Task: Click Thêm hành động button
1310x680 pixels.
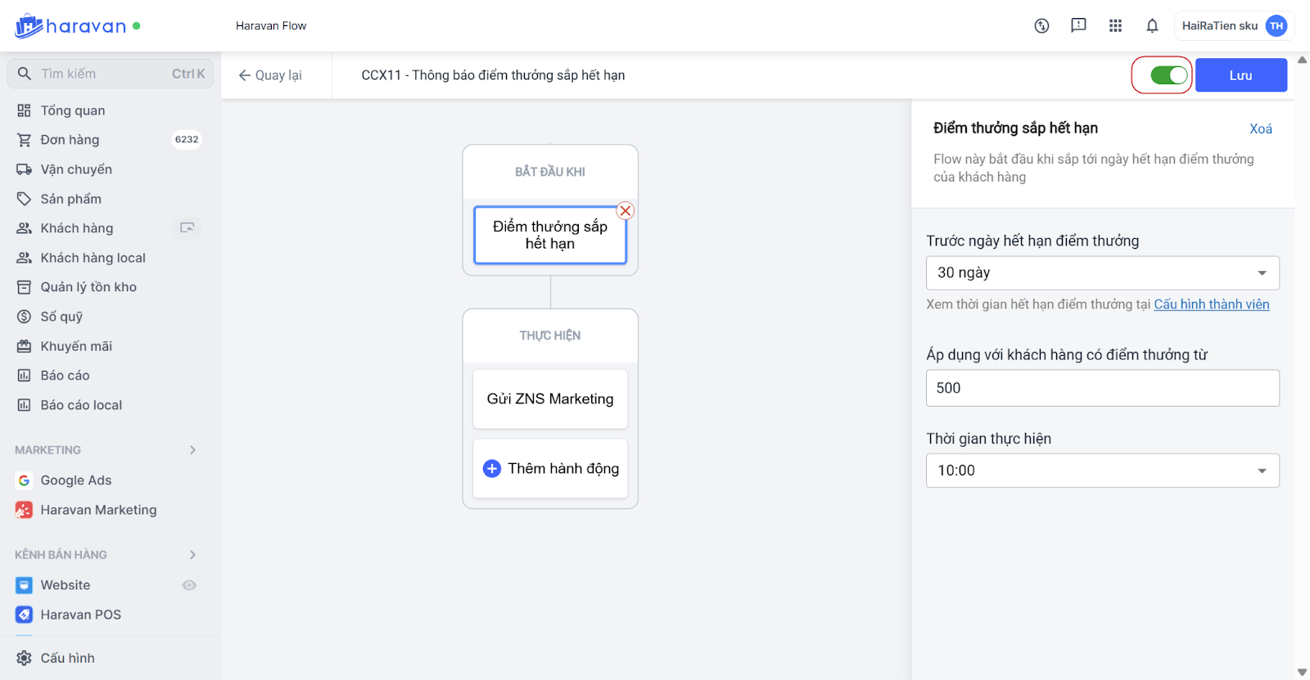Action: tap(550, 469)
